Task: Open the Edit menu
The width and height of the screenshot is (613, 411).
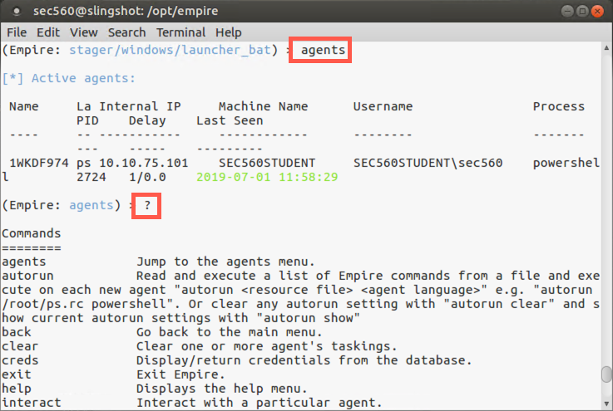Action: coord(48,32)
